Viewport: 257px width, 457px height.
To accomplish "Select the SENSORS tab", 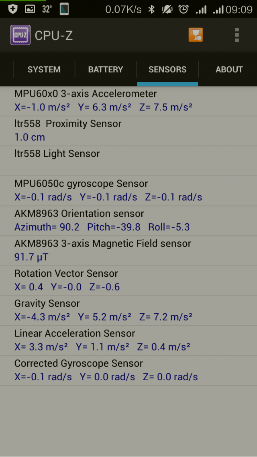I will [167, 69].
